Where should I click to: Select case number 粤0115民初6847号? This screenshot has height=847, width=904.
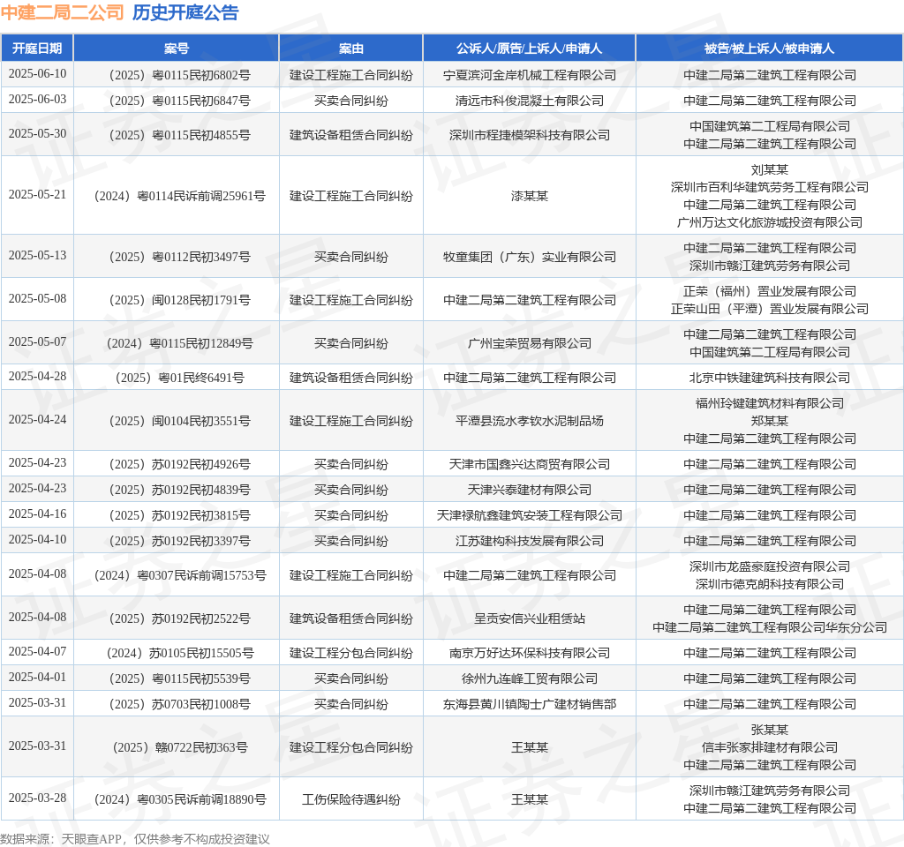pyautogui.click(x=180, y=101)
